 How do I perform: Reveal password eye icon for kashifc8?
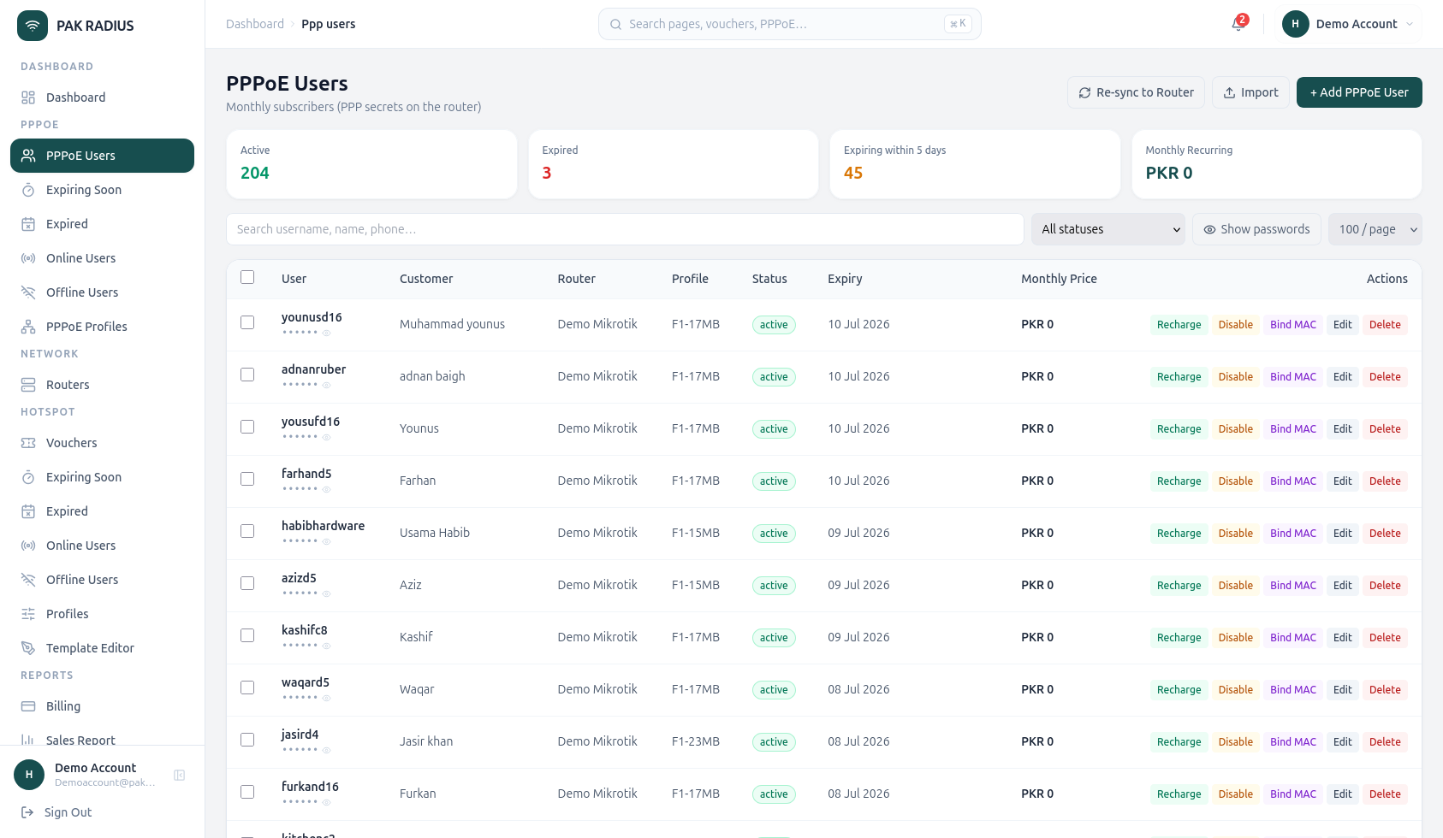(x=326, y=646)
